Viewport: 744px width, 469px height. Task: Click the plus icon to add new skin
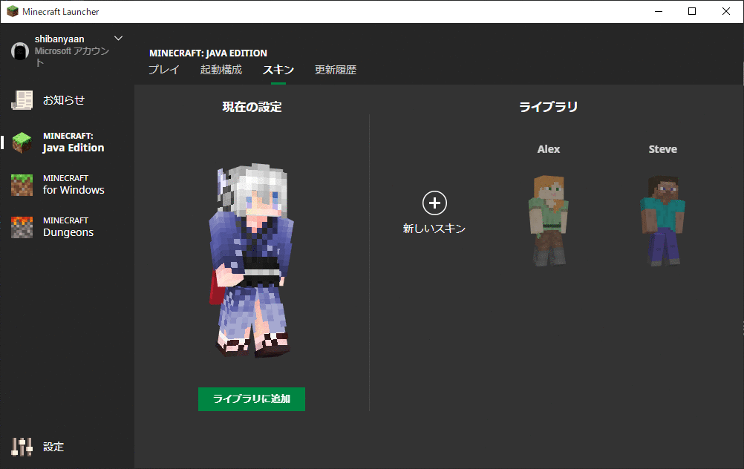(434, 203)
